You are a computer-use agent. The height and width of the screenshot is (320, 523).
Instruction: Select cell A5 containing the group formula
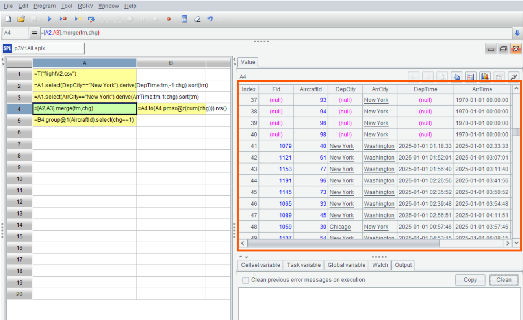coord(84,120)
